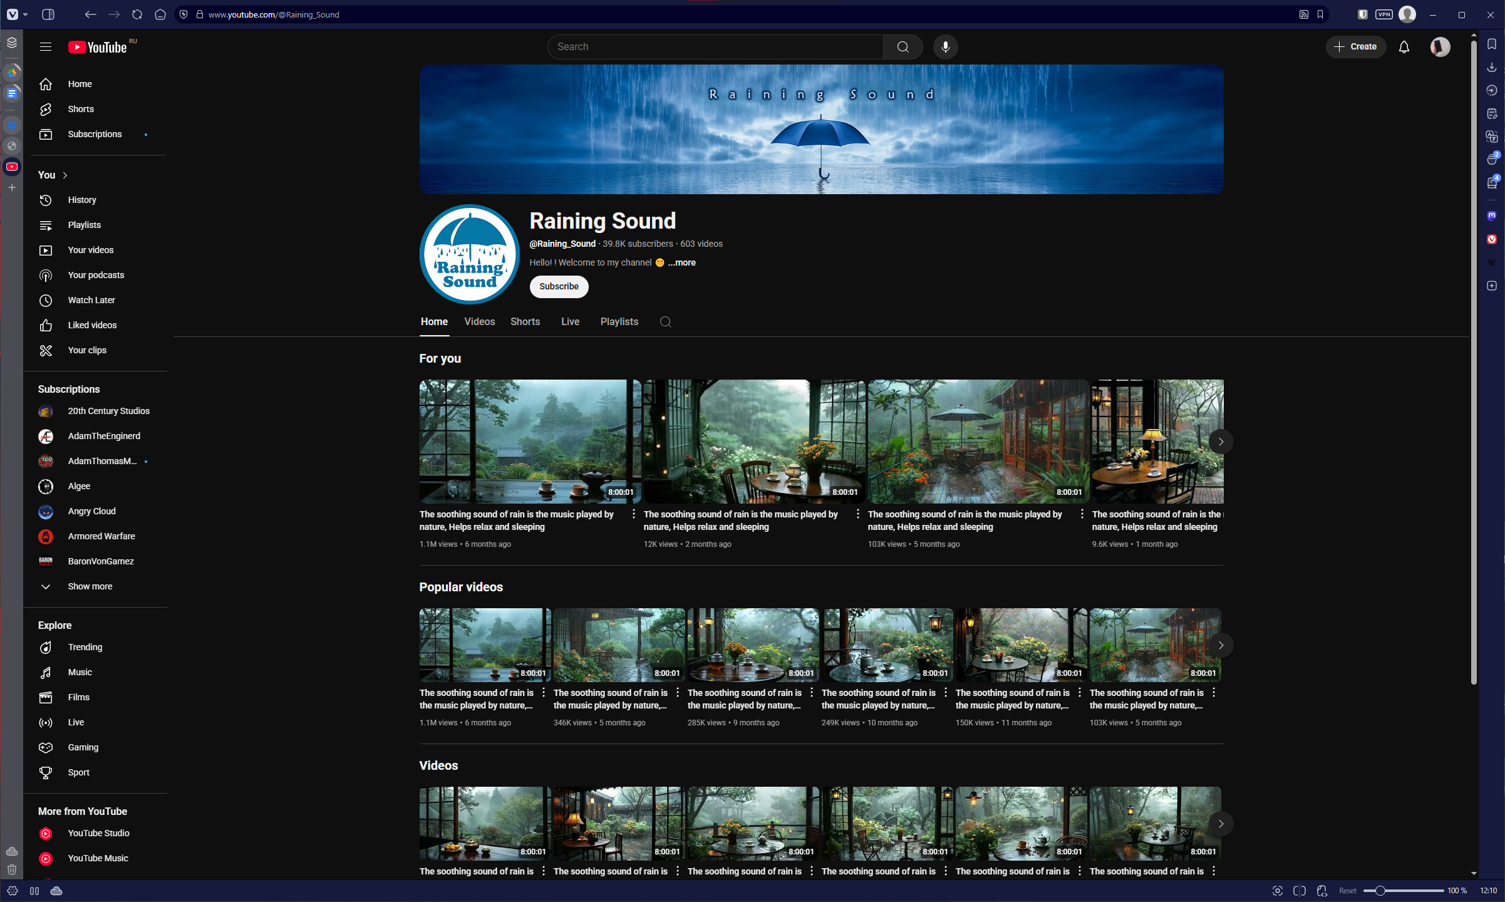This screenshot has height=902, width=1505.
Task: Select the Google Docs pinned tab
Action: point(12,93)
